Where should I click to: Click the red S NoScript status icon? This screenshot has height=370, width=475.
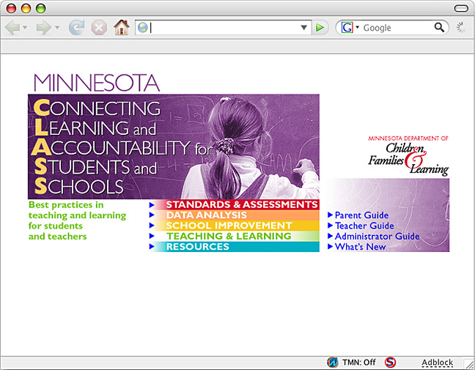click(x=390, y=362)
